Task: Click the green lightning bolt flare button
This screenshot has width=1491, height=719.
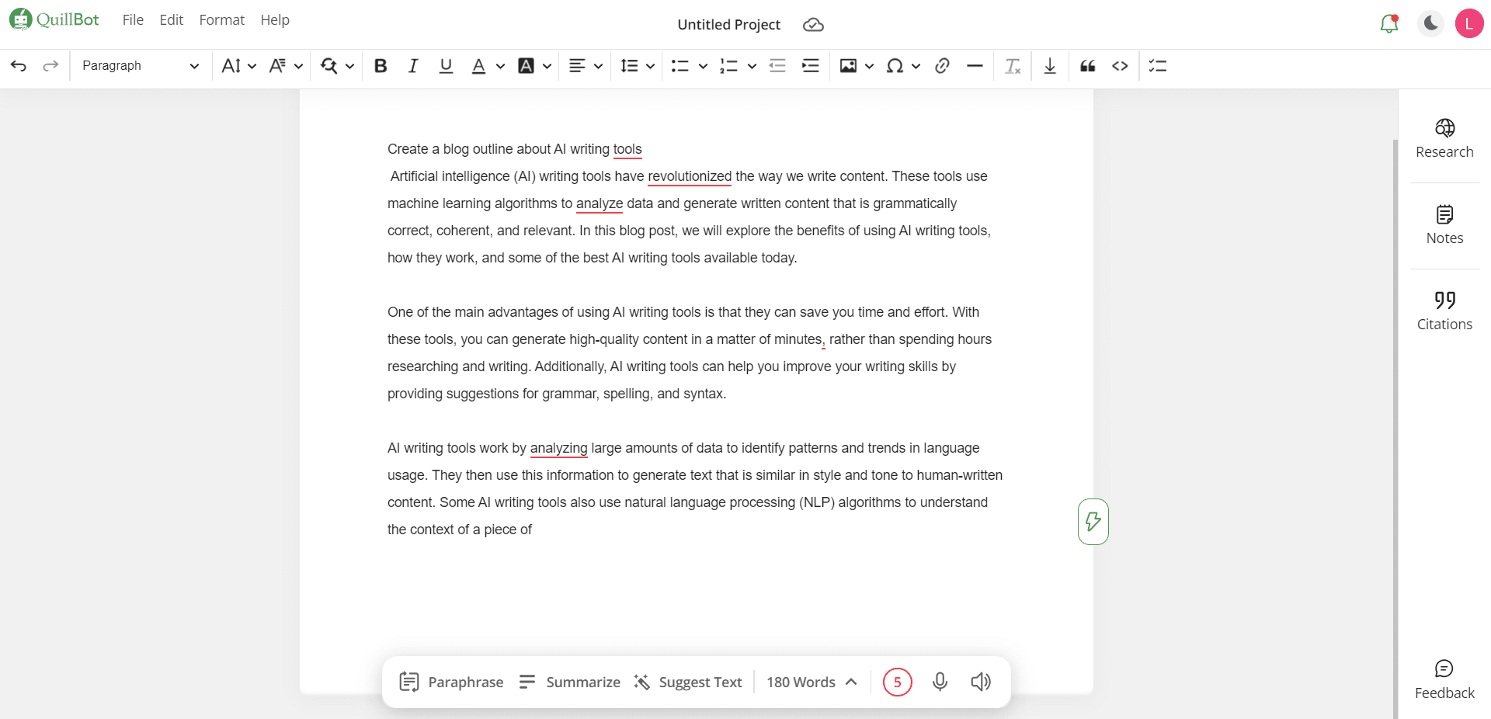Action: tap(1093, 522)
